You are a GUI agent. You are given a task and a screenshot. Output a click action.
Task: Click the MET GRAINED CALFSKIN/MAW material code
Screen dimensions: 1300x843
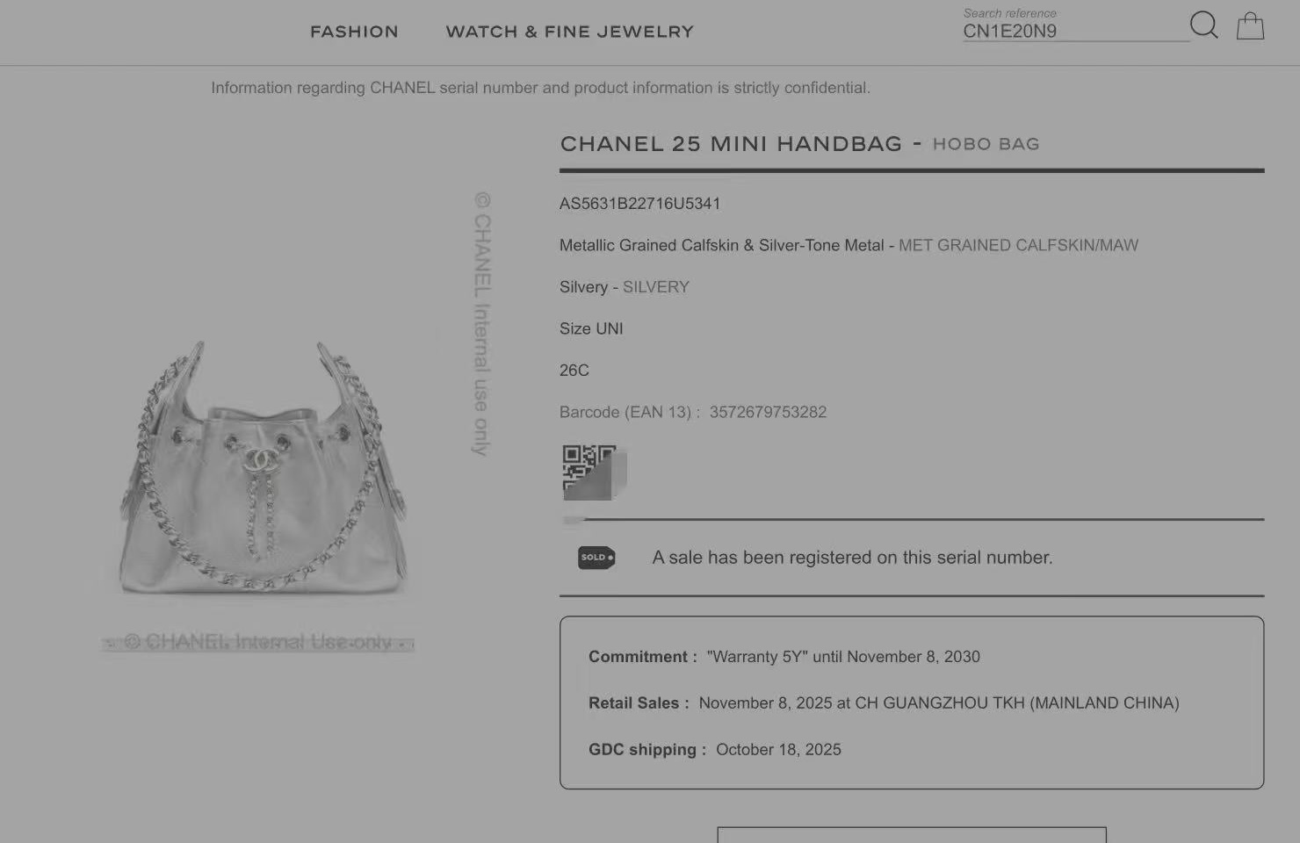point(1018,246)
